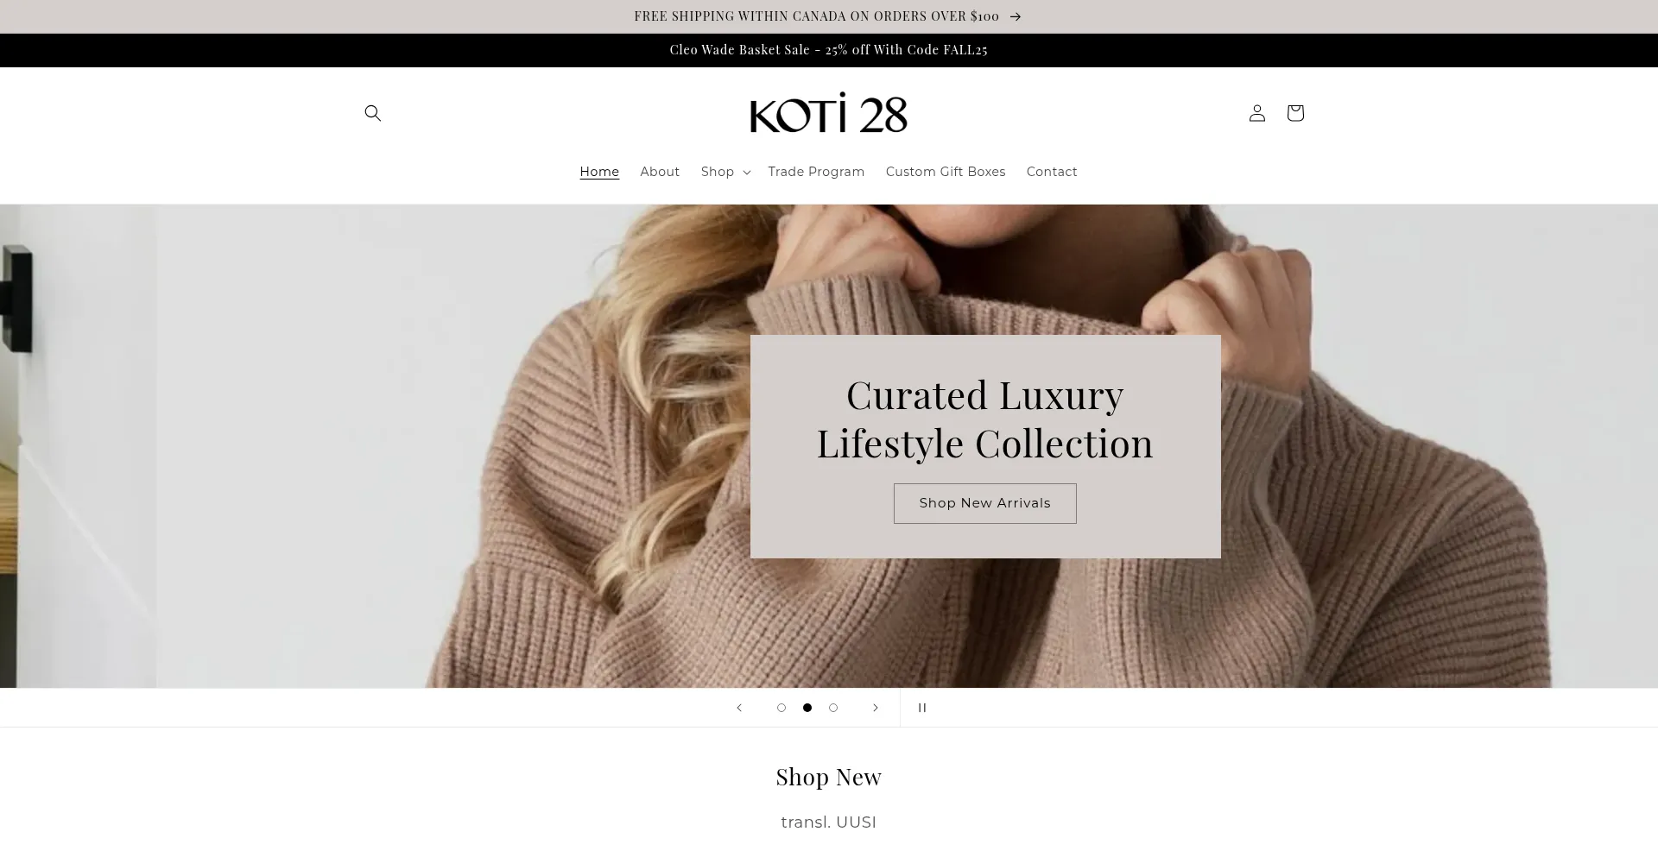
Task: Open the search magnifier icon
Action: [373, 113]
